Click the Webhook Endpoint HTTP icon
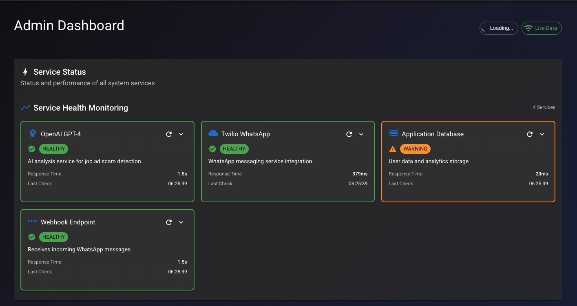577x306 pixels. pos(33,222)
